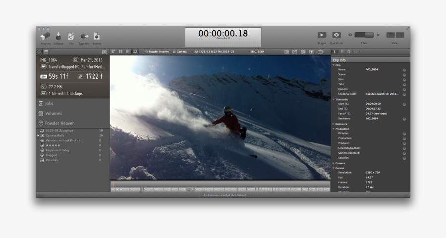Viewport: 446px width, 238px height.
Task: Select the Registered today smart filter
Action: point(57,150)
